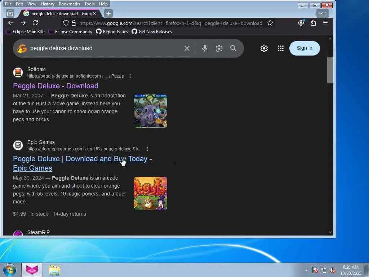Image resolution: width=369 pixels, height=277 pixels.
Task: Open Get New Releases bookmark
Action: pos(152,32)
